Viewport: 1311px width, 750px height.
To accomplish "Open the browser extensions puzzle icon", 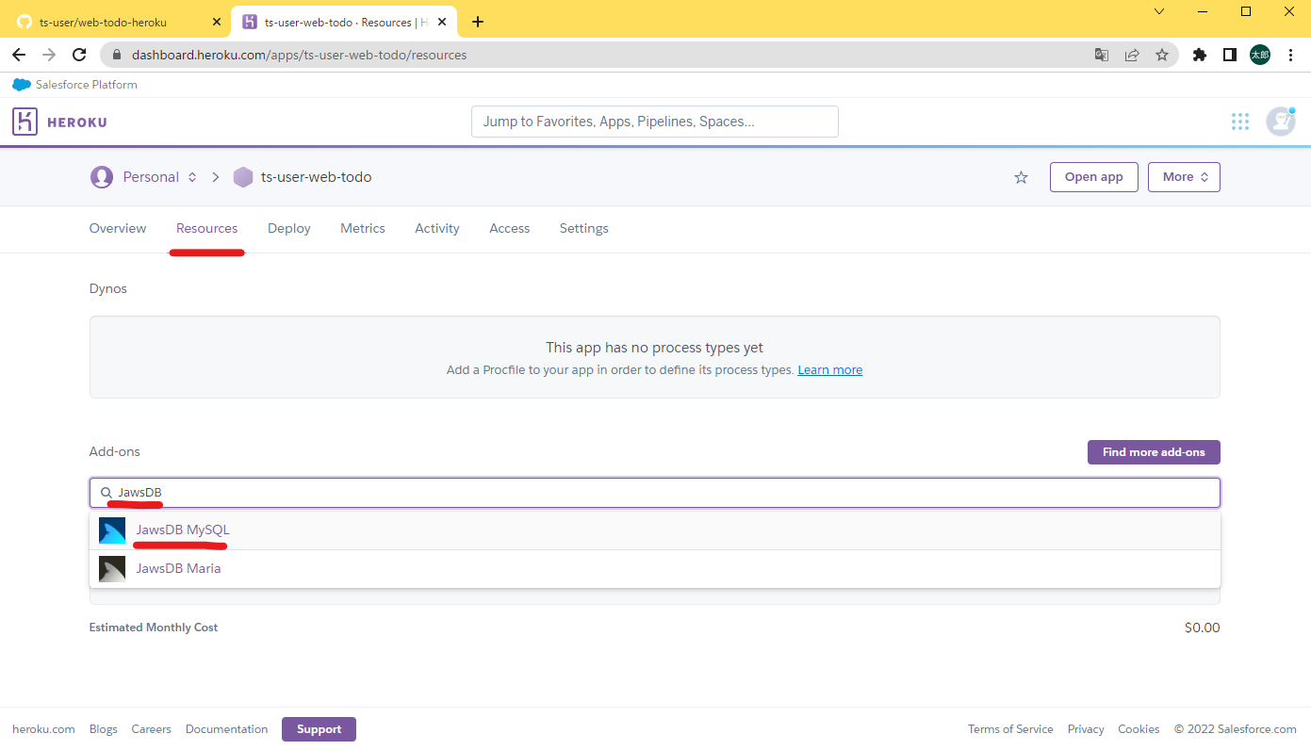I will click(1200, 55).
